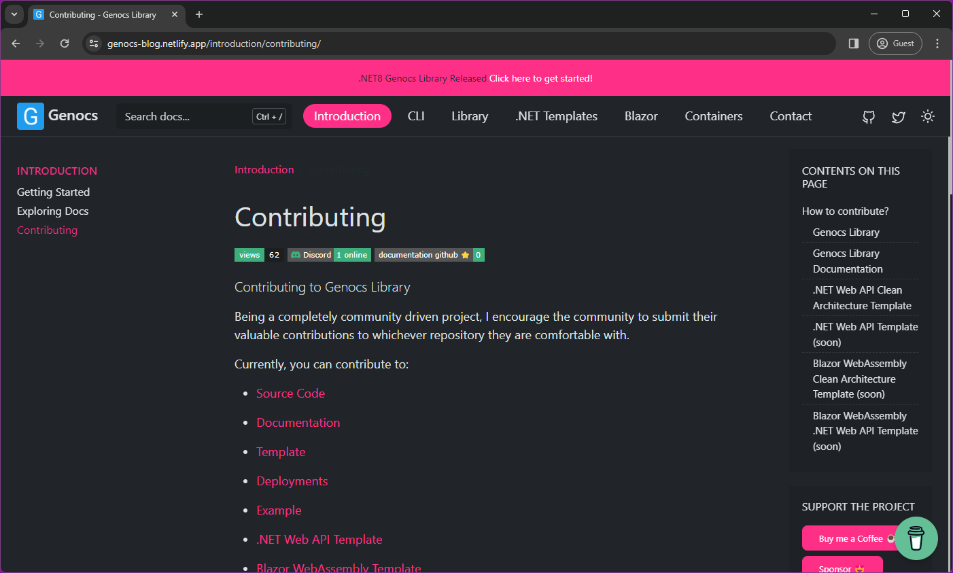
Task: Open Chrome side panel icon
Action: click(x=854, y=44)
